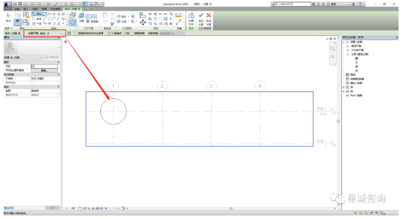
Task: Switch to the 插入 Insert ribbon tab
Action: click(x=26, y=9)
